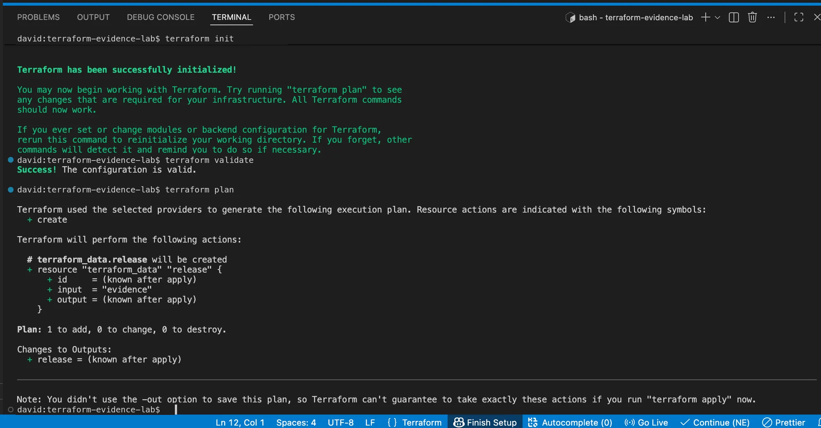Click Continue (NE) status item
The image size is (821, 428).
click(715, 422)
